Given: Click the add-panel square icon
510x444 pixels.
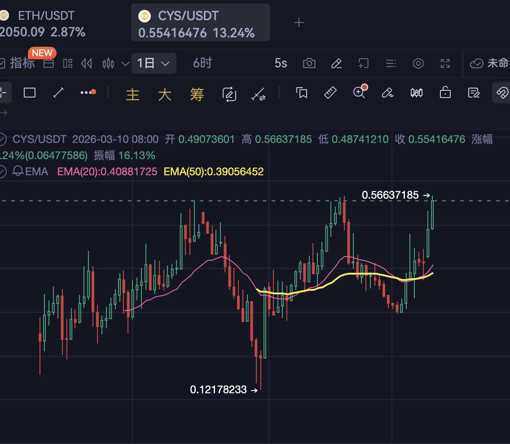Looking at the screenshot, I should pyautogui.click(x=363, y=63).
